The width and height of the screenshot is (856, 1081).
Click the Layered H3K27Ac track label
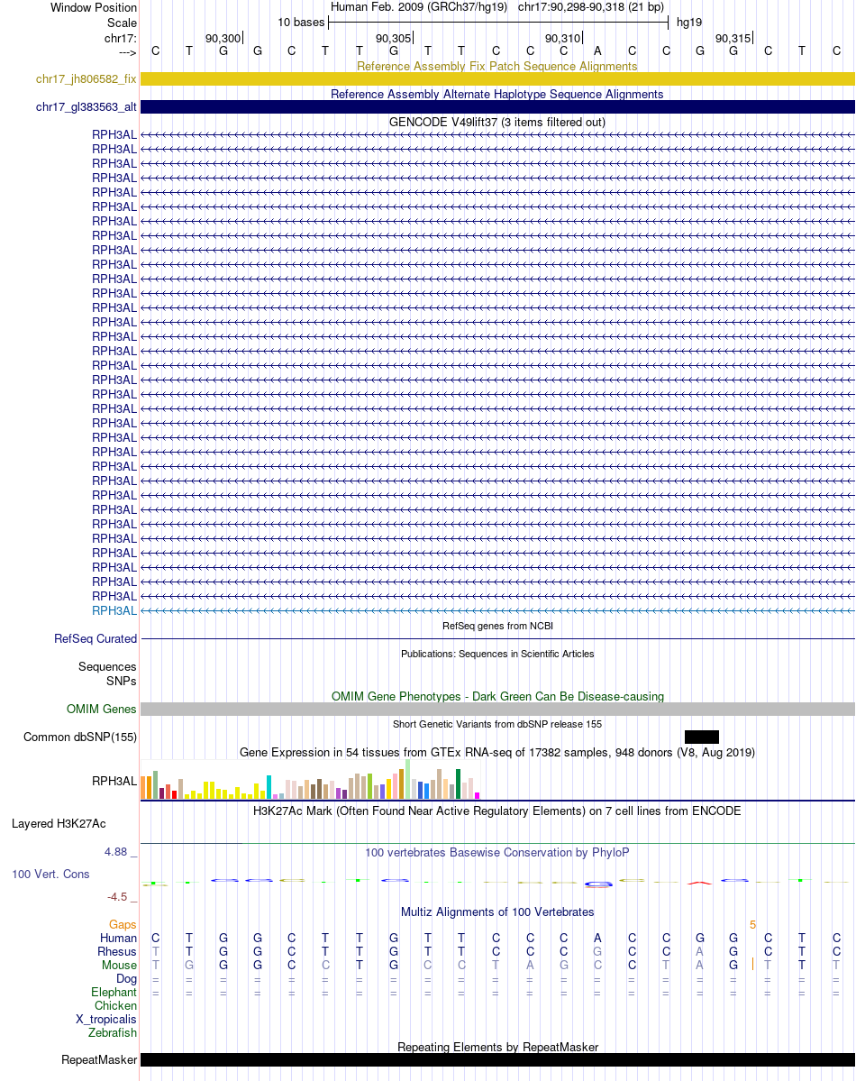point(59,824)
